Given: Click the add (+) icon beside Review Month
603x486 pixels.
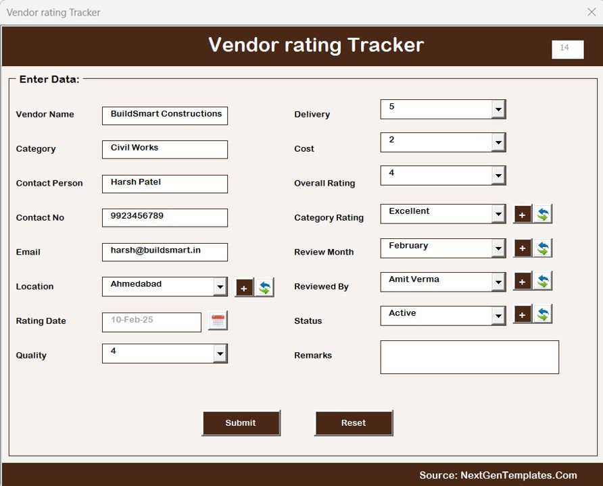Looking at the screenshot, I should click(x=523, y=248).
